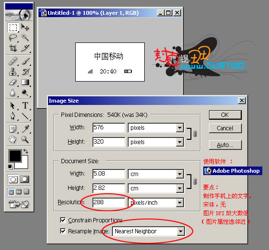This screenshot has height=250, width=269.
Task: Select the Eyedropper tool
Action: pos(25,129)
